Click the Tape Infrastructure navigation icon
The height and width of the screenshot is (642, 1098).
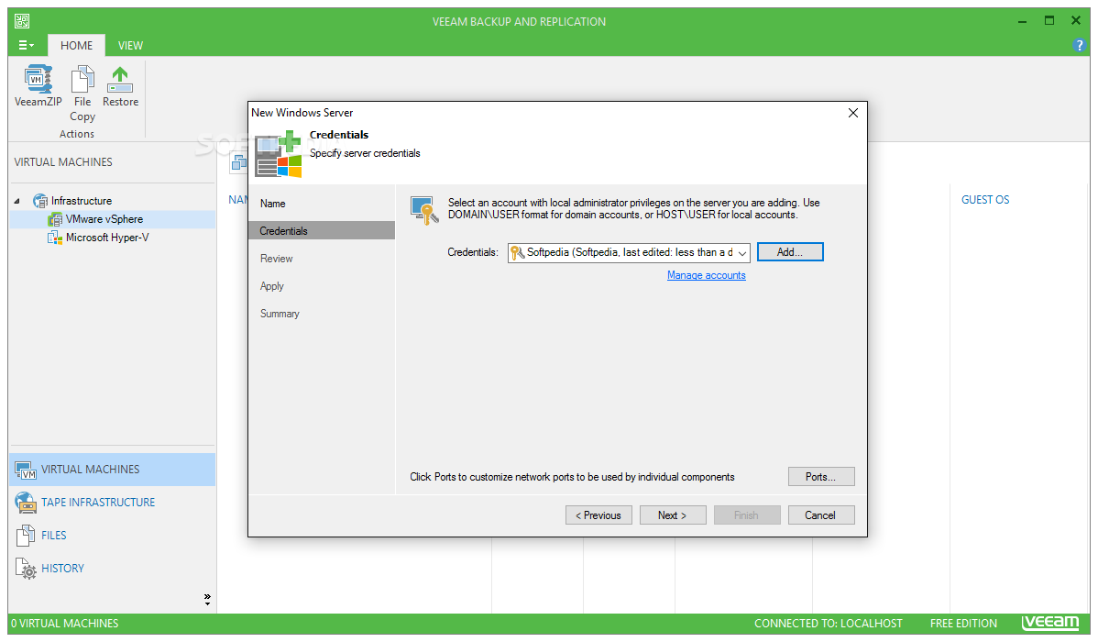pyautogui.click(x=26, y=503)
